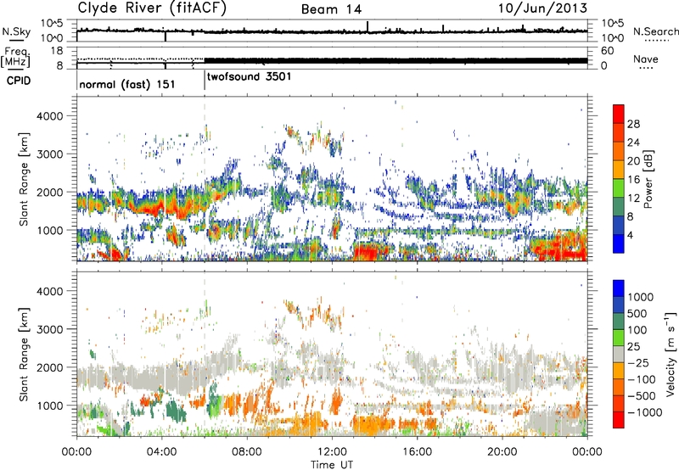679x470 pixels.
Task: Click the '16' tick on the Power scale
Action: click(x=633, y=180)
